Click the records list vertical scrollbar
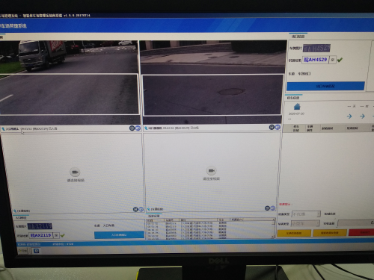This screenshot has height=280, width=374. point(274,228)
